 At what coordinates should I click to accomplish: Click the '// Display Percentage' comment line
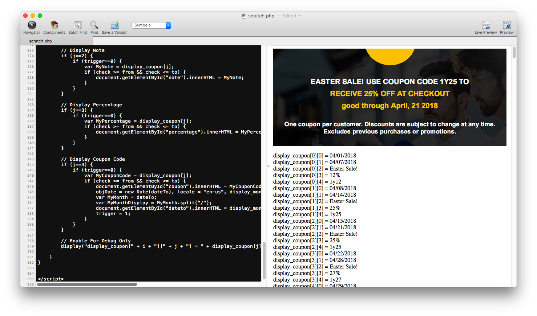pos(92,105)
